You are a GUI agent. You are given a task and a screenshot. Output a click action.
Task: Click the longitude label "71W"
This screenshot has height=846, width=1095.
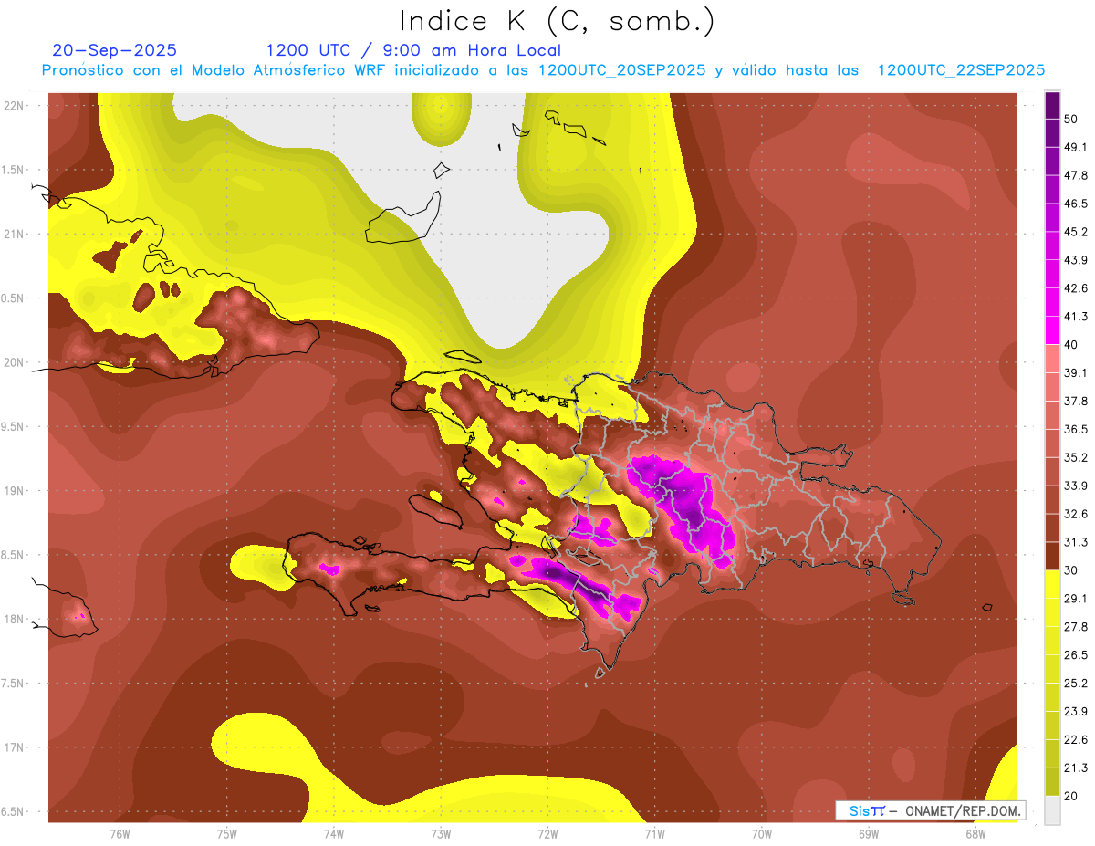(x=654, y=834)
